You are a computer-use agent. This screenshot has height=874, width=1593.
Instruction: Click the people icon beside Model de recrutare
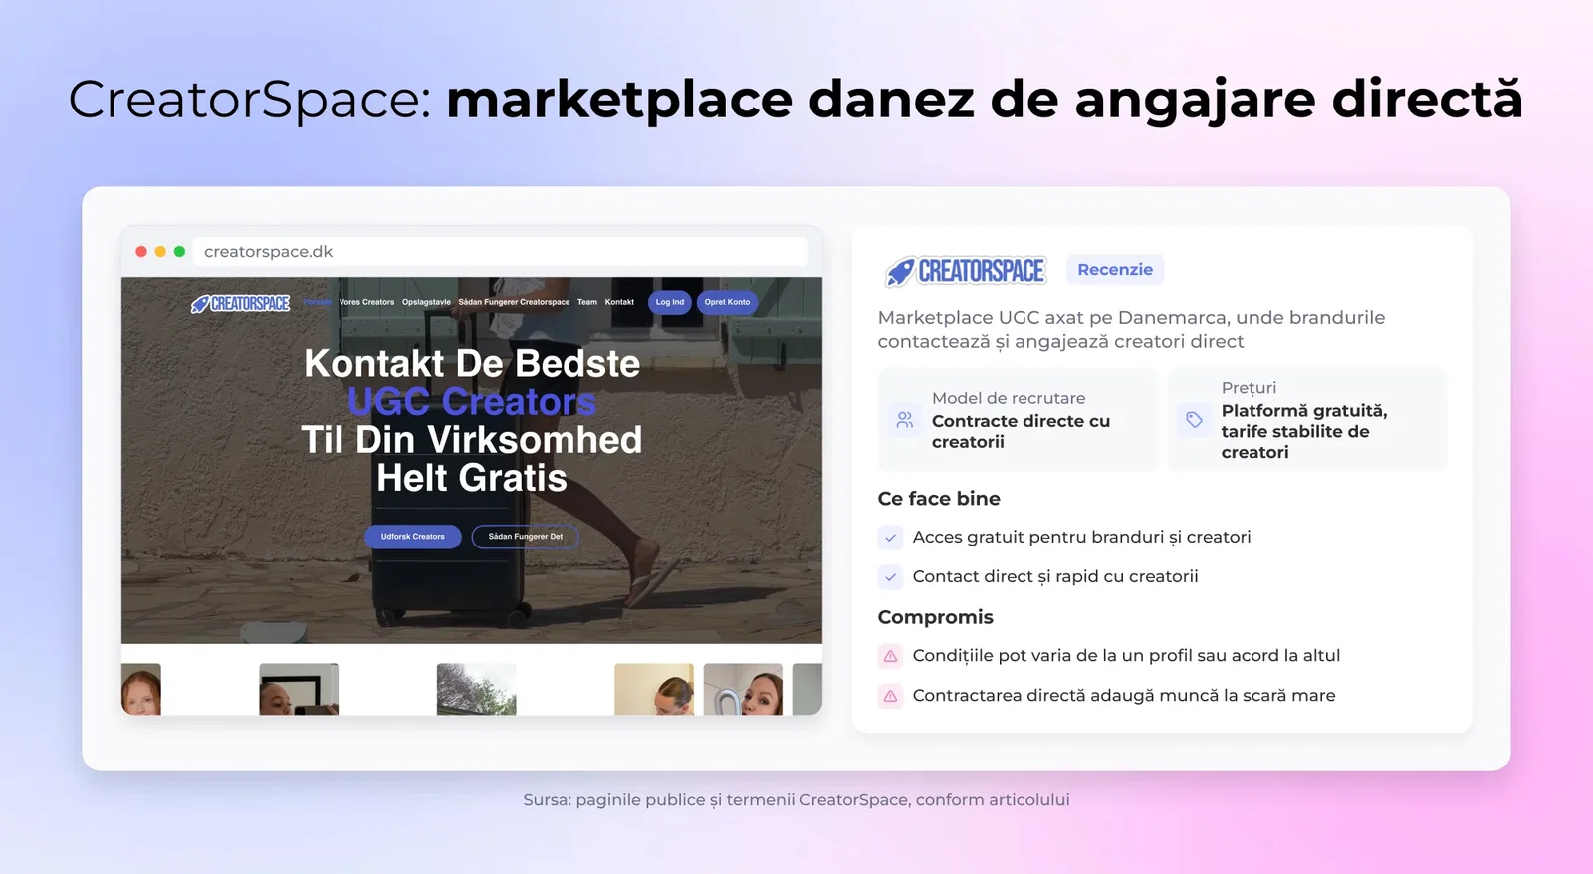(905, 420)
